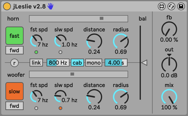Click the horn fst spd knob
This screenshot has width=188, height=116.
point(36,40)
